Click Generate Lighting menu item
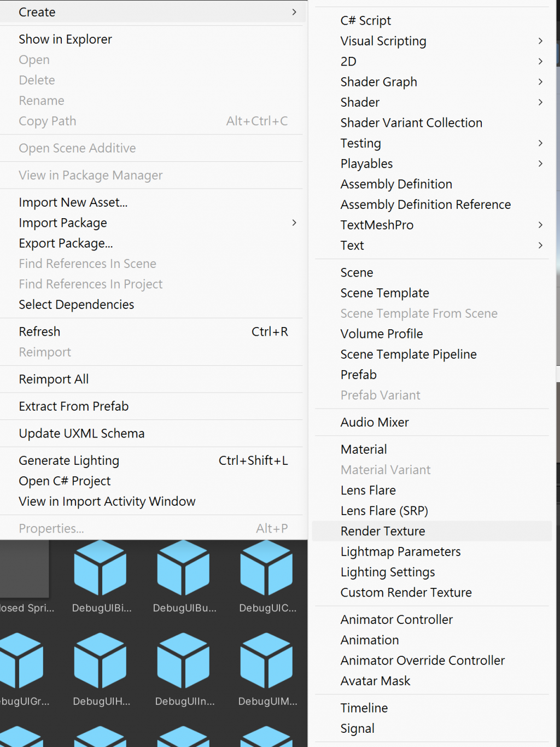Viewport: 560px width, 747px height. [69, 461]
